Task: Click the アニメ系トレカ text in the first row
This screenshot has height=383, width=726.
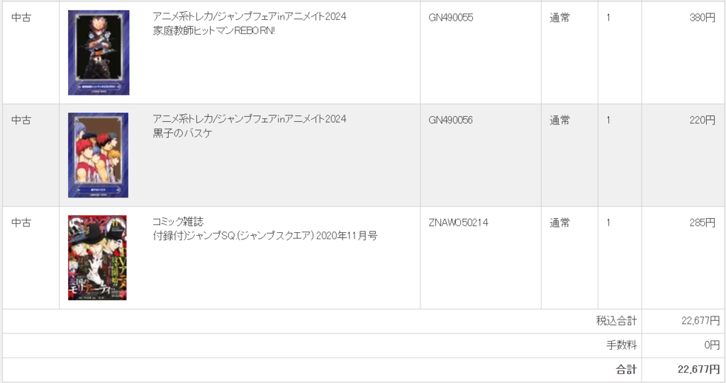Action: (x=182, y=17)
